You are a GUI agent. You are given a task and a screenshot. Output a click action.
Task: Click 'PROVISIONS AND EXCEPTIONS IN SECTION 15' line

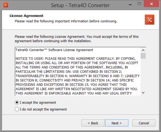pos(71,85)
